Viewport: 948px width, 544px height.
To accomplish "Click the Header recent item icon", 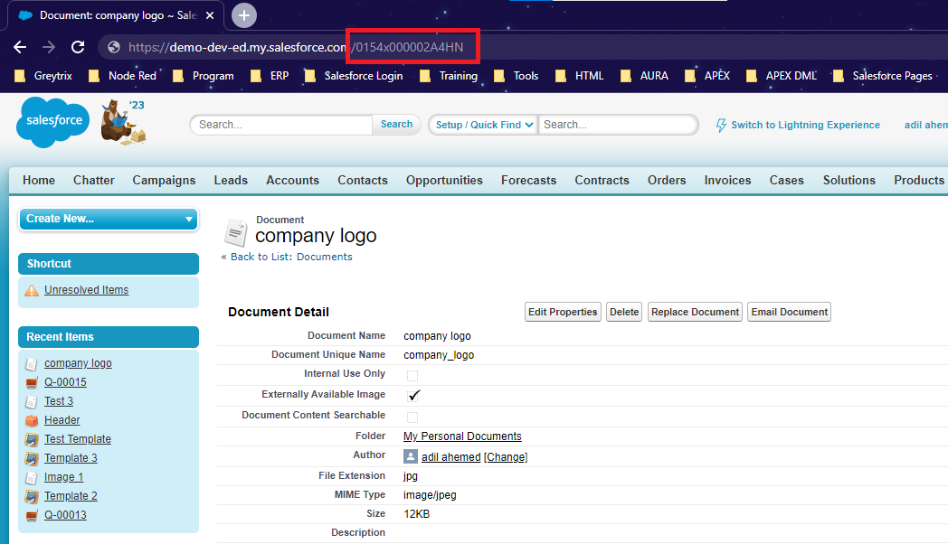I will click(x=32, y=420).
